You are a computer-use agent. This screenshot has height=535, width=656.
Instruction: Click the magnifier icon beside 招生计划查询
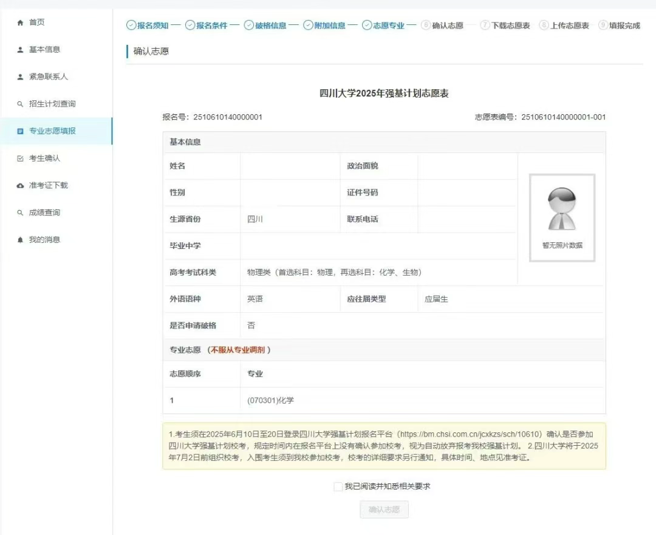pos(20,104)
